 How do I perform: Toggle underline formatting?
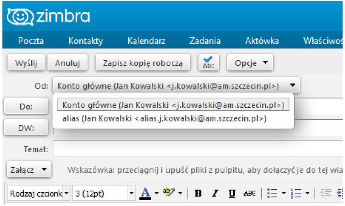[232, 193]
